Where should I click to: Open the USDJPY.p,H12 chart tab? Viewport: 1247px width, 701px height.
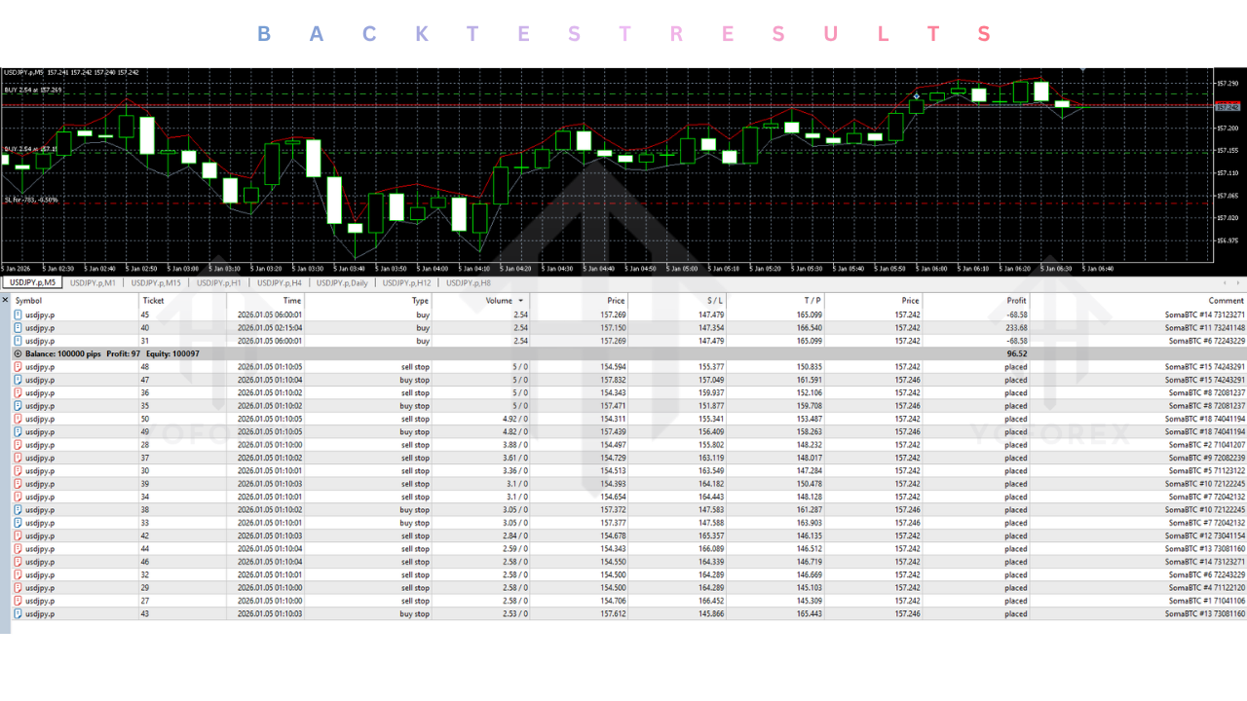pyautogui.click(x=406, y=282)
